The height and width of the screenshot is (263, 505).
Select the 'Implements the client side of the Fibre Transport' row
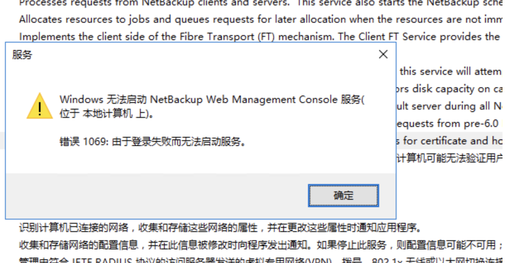(252, 36)
